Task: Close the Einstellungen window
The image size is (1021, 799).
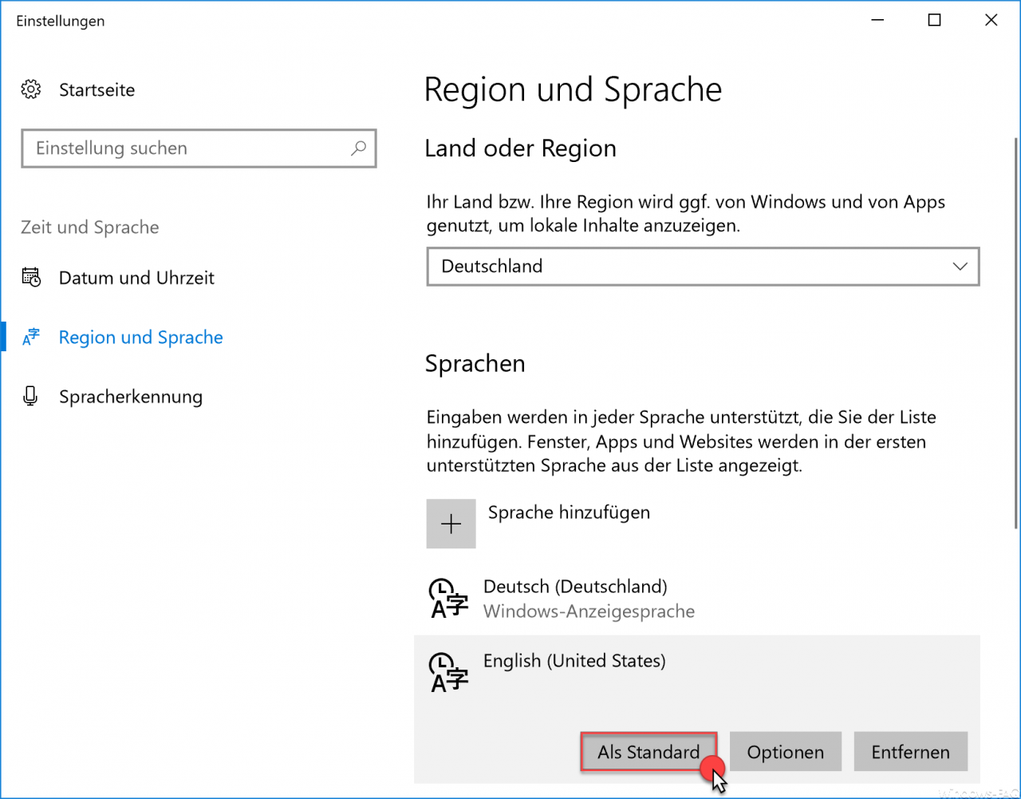Action: click(991, 21)
